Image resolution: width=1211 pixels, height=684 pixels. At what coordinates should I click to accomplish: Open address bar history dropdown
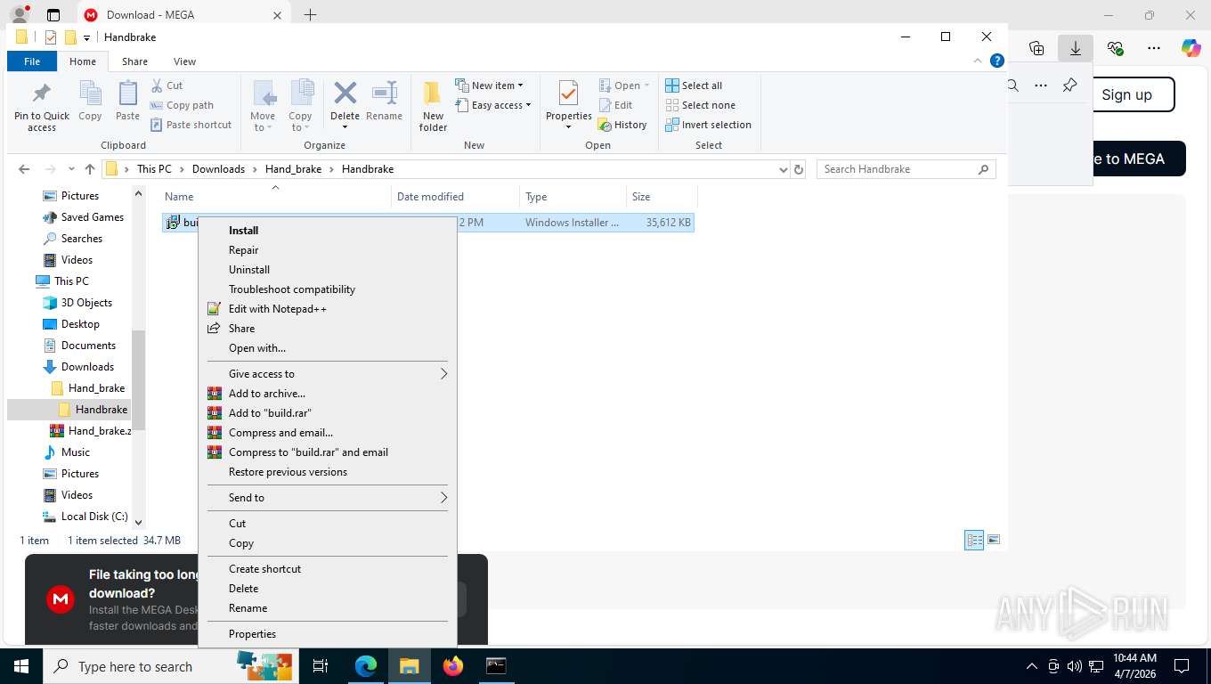point(784,169)
